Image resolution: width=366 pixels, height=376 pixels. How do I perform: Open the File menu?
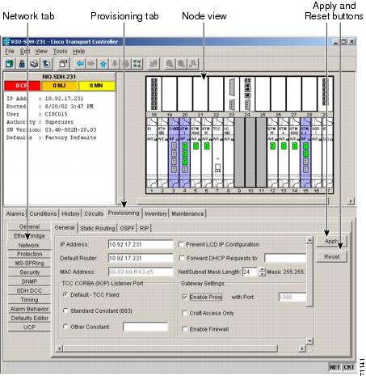pos(10,51)
